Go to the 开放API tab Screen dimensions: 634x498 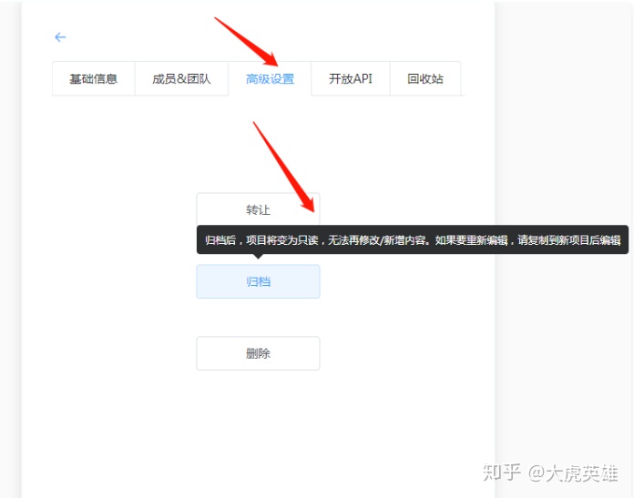click(x=350, y=79)
